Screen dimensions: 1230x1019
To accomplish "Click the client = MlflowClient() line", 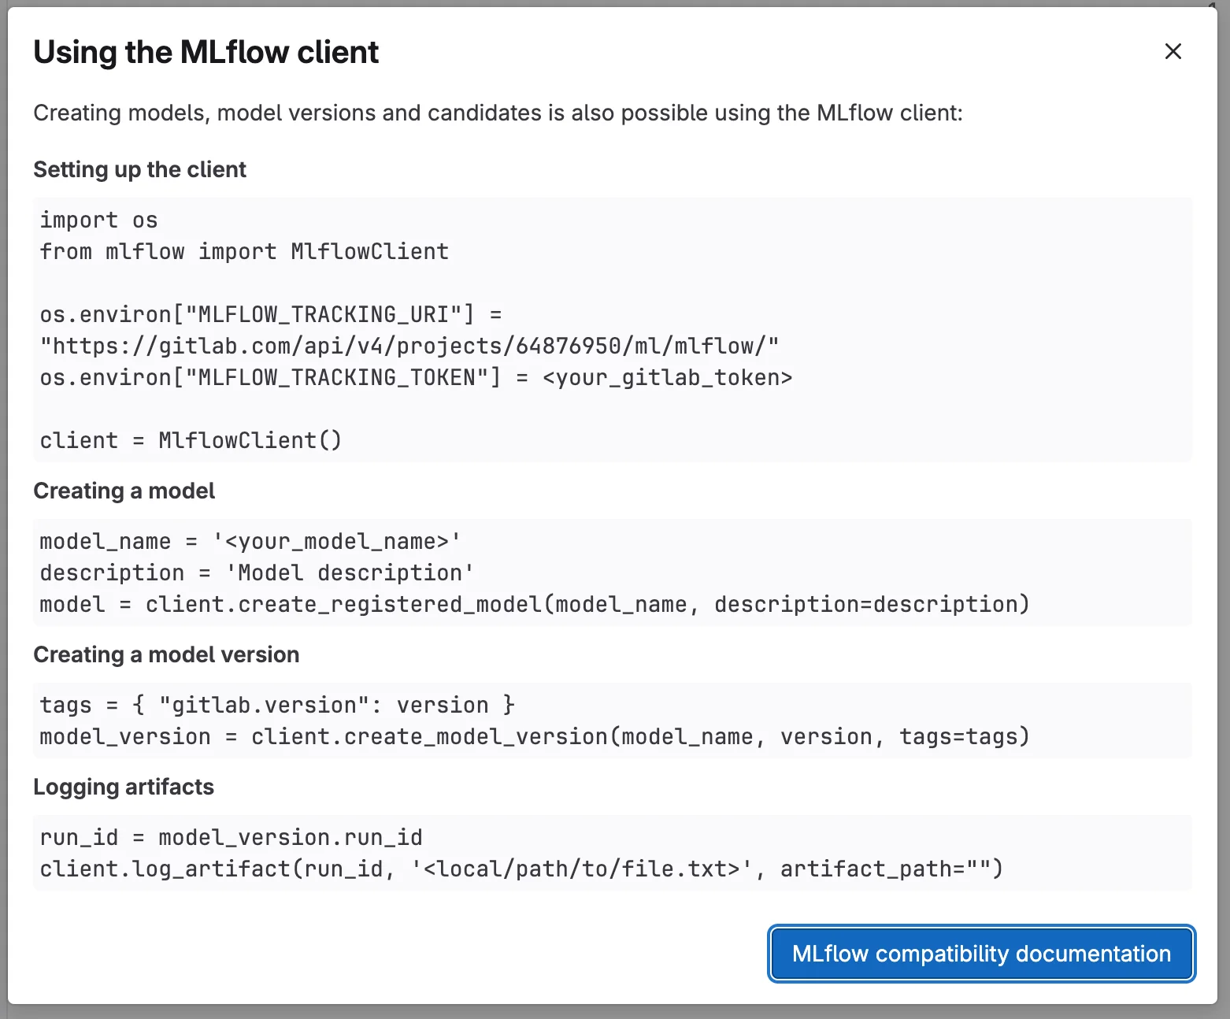I will [x=190, y=439].
